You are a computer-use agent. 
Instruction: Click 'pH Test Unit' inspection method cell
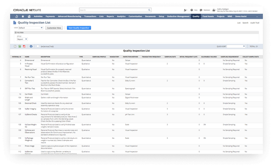click(x=130, y=114)
